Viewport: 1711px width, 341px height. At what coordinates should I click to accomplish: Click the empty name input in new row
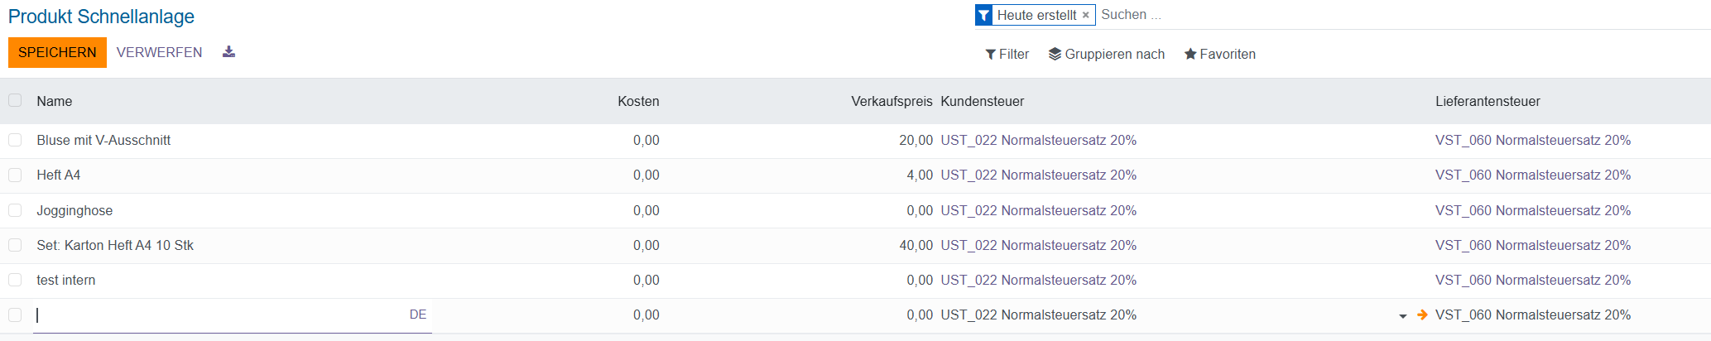(x=215, y=315)
